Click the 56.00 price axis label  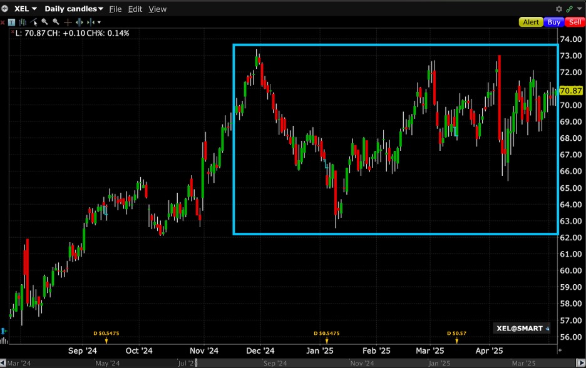pyautogui.click(x=571, y=337)
